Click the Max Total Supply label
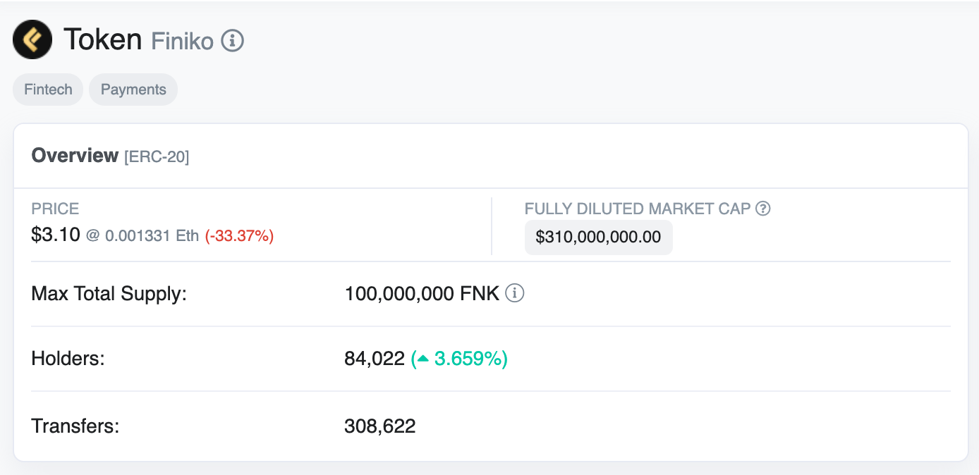 [x=109, y=293]
